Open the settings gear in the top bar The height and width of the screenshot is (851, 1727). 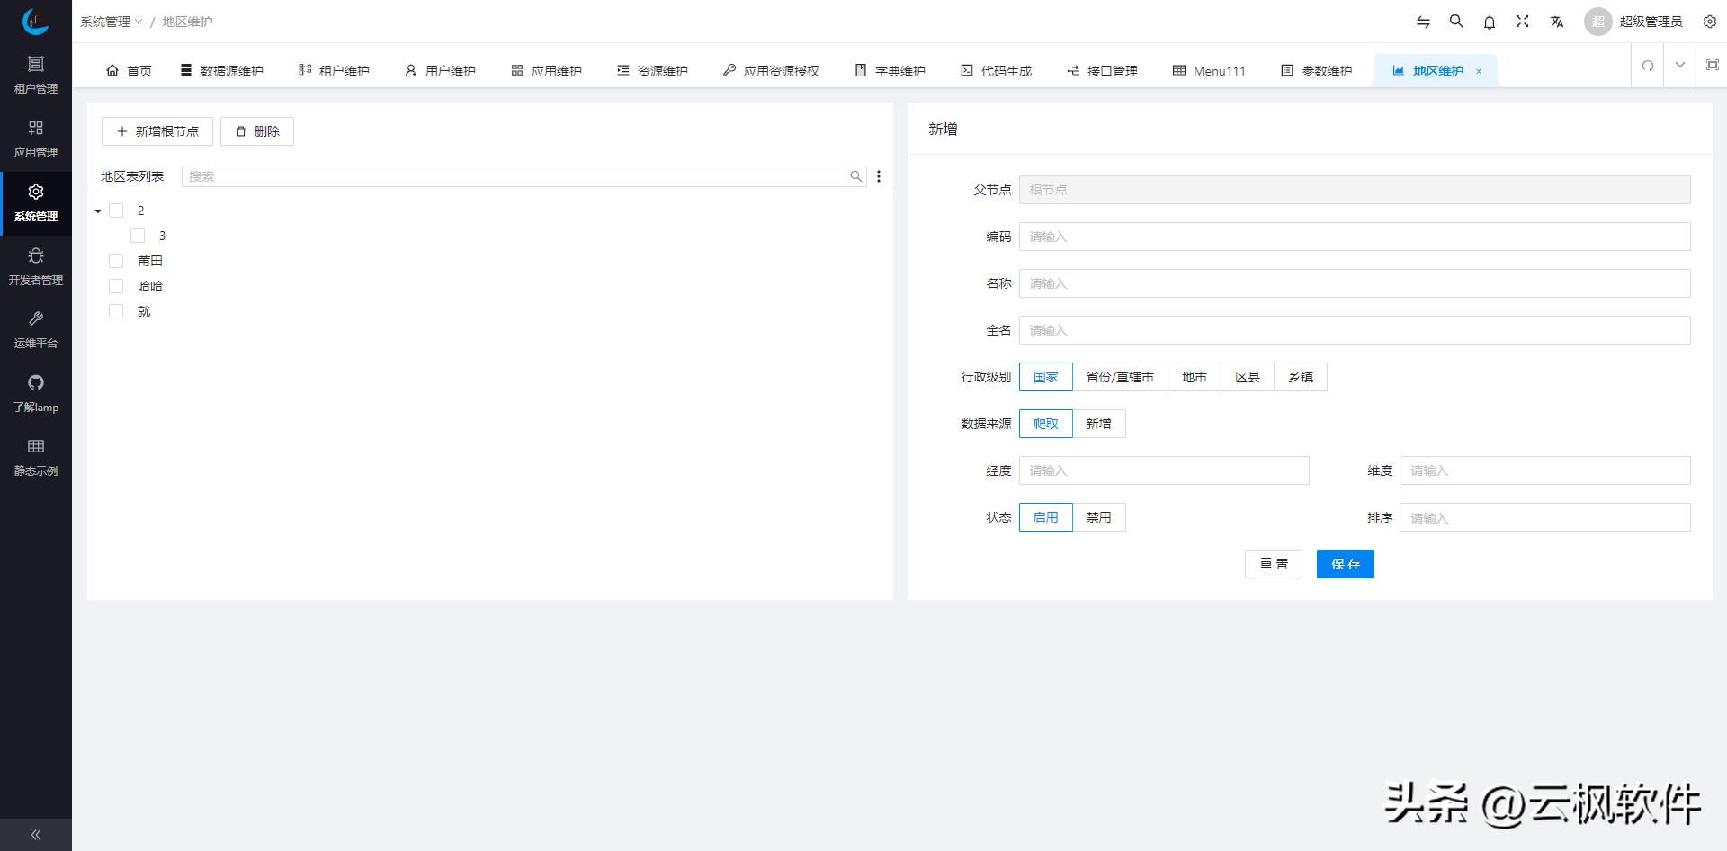click(x=1710, y=21)
